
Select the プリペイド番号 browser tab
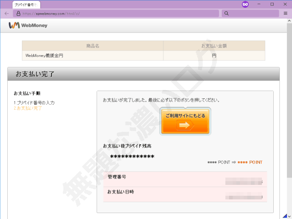click(x=26, y=5)
